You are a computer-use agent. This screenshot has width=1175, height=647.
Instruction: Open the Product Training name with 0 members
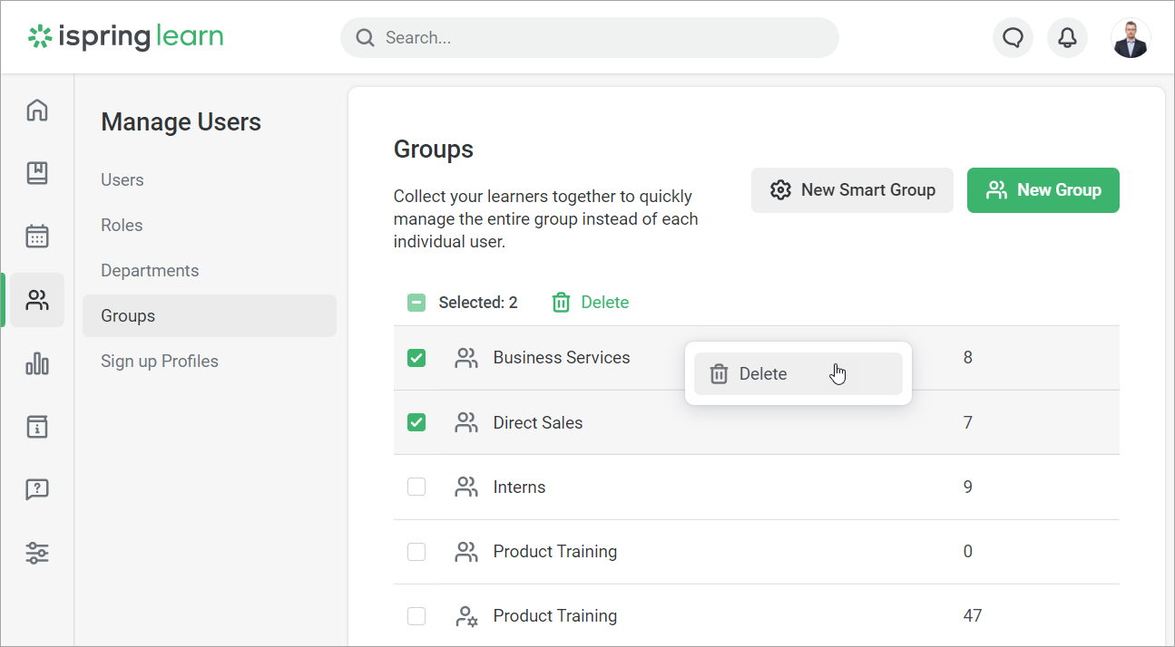point(555,551)
